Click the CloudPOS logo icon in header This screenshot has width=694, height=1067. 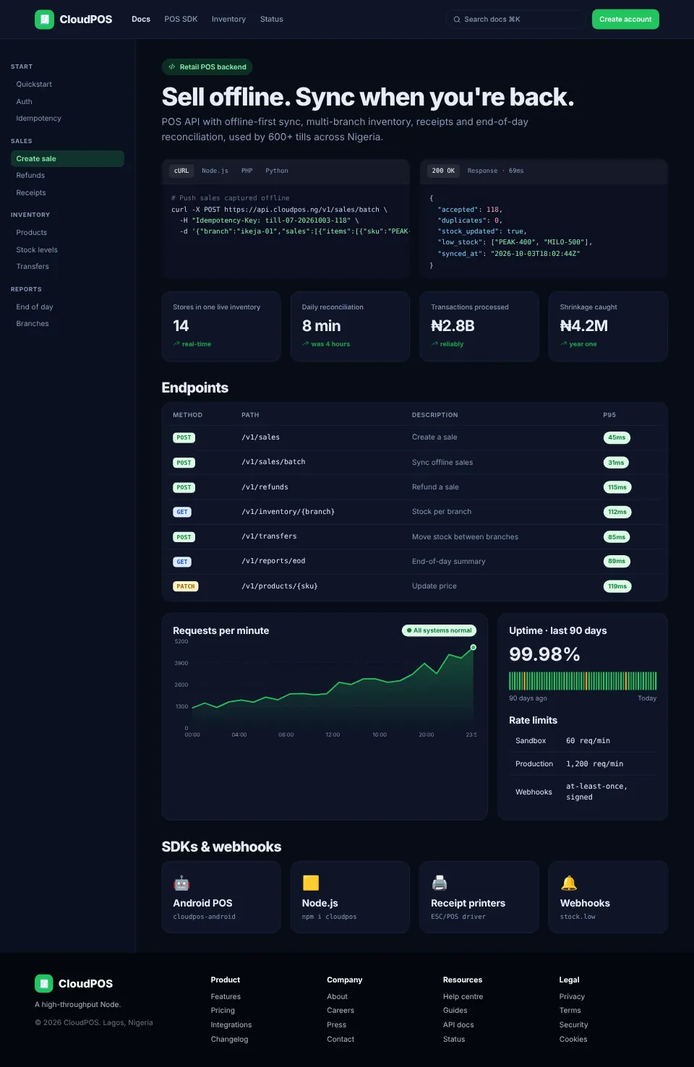click(44, 20)
